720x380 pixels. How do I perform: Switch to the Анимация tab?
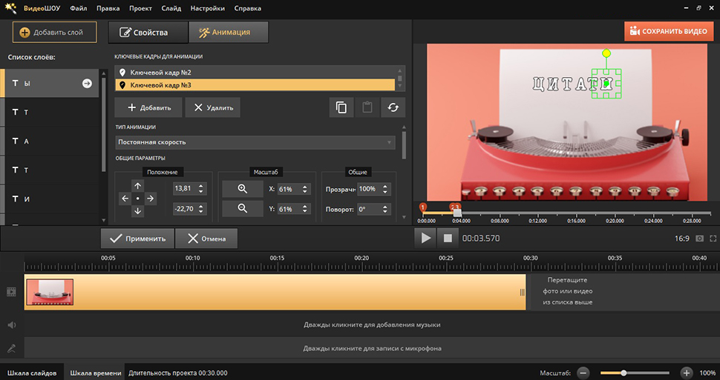point(228,33)
